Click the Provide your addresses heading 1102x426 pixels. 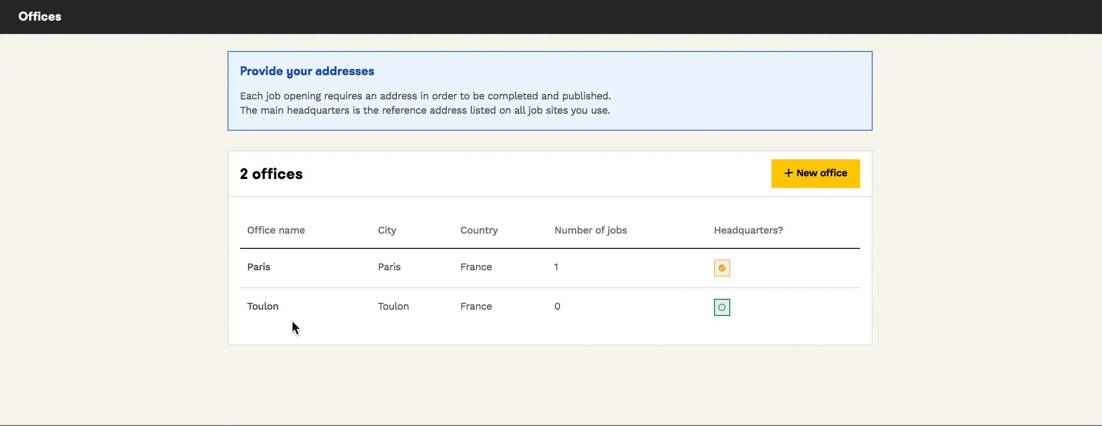point(307,71)
